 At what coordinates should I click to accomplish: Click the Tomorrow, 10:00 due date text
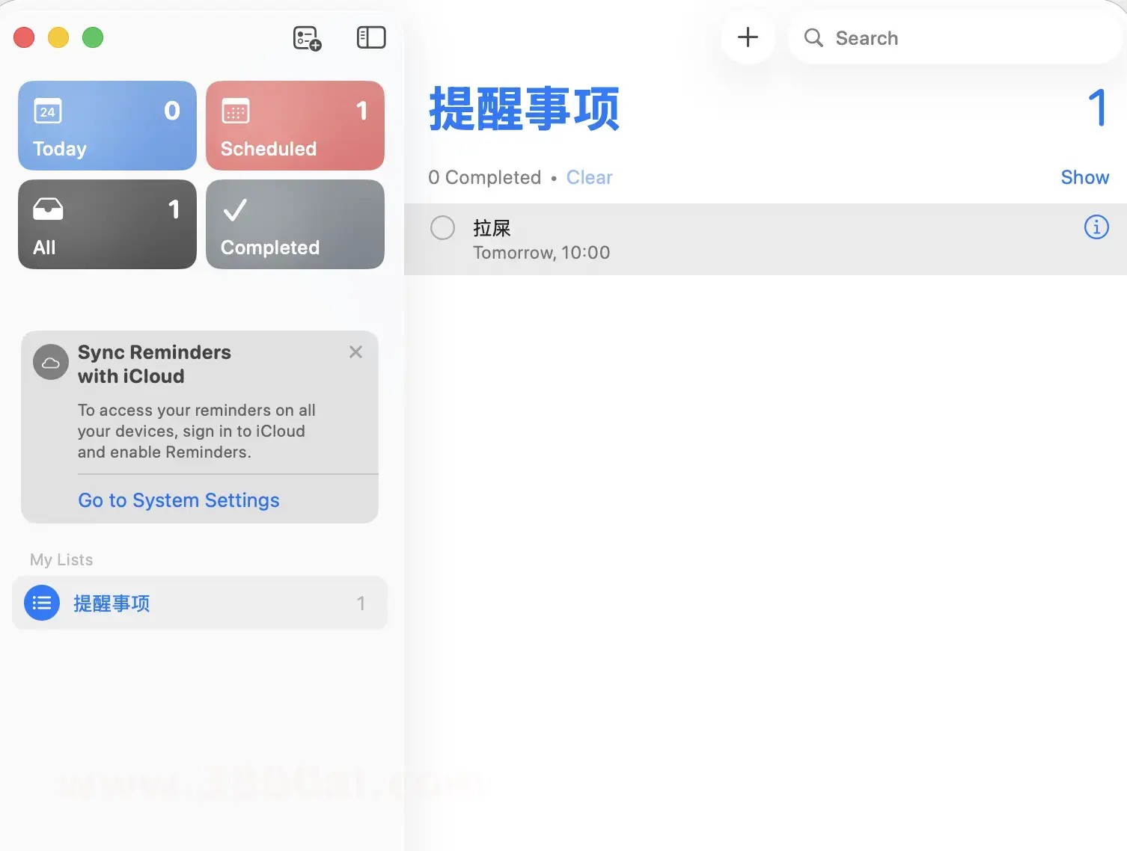[541, 253]
